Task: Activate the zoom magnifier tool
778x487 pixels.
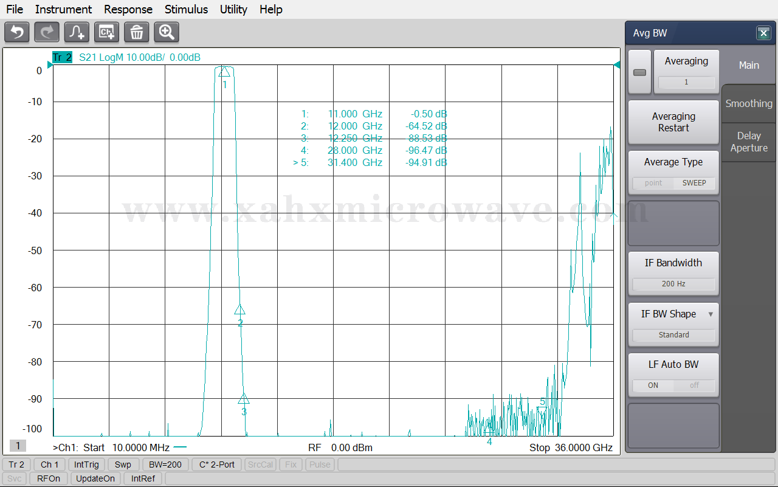Action: point(167,32)
